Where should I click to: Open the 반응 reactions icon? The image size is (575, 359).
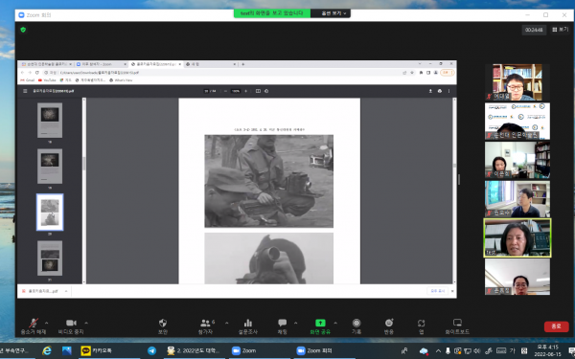click(x=389, y=326)
